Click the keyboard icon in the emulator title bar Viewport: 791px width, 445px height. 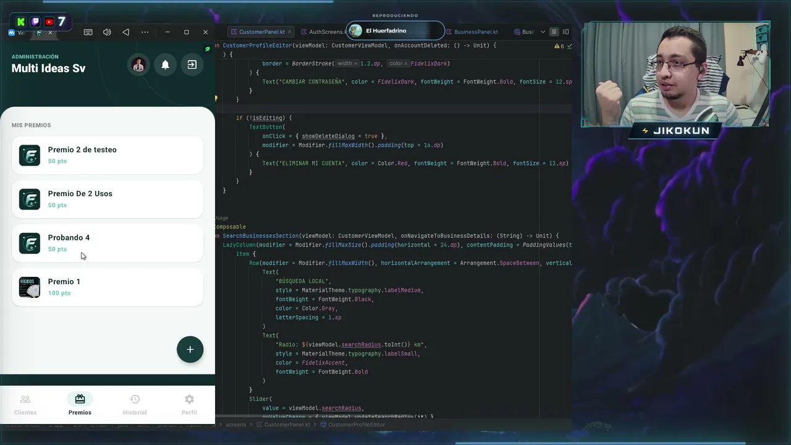(88, 32)
